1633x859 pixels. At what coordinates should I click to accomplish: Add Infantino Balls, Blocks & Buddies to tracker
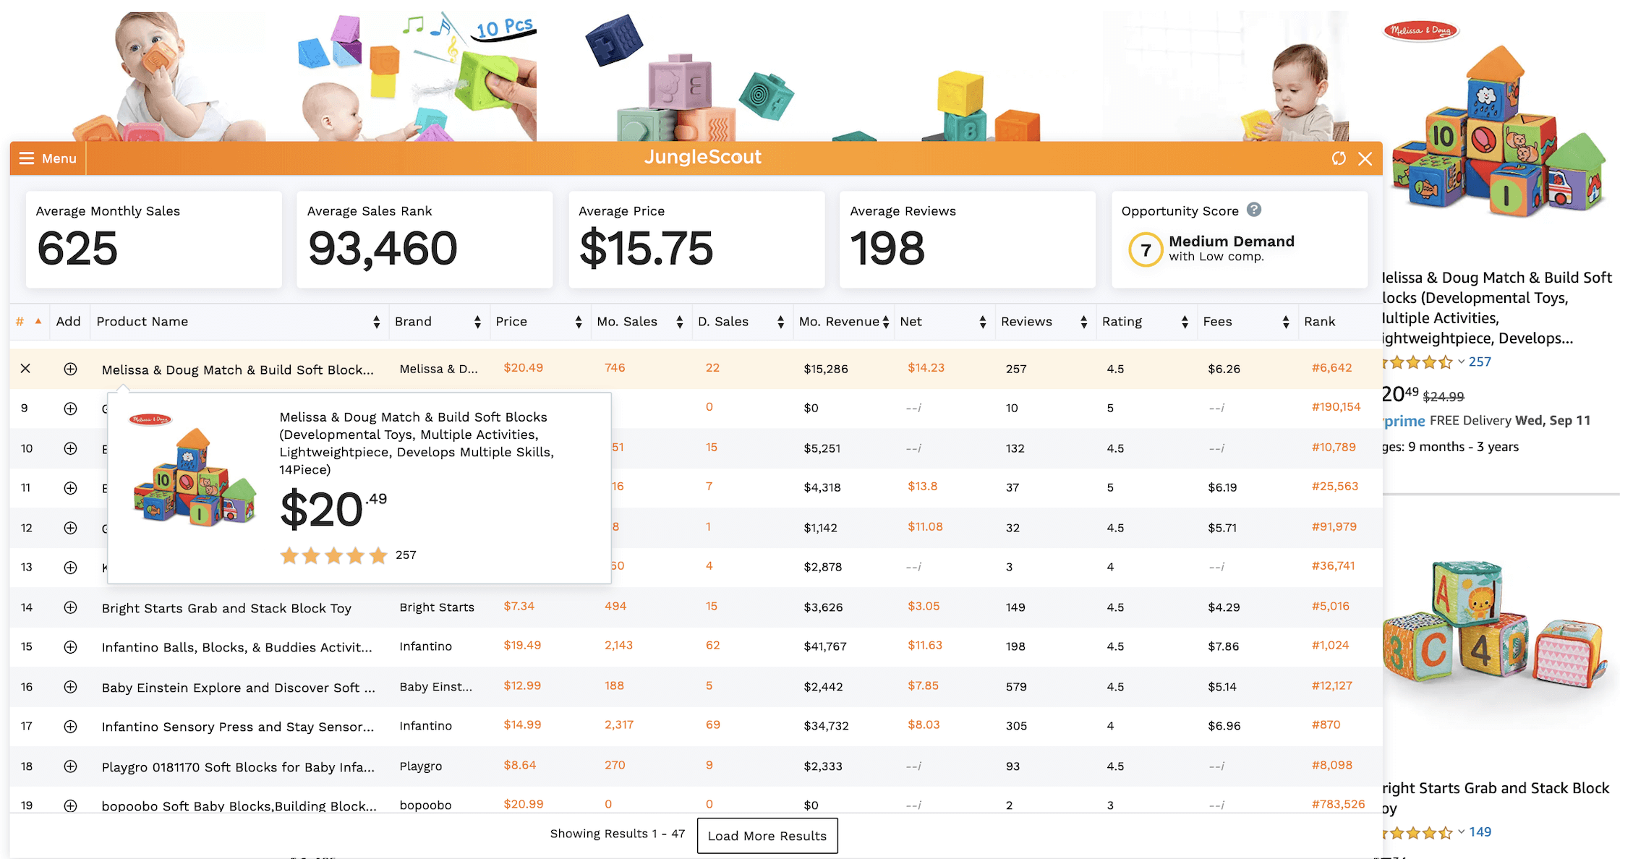coord(70,647)
